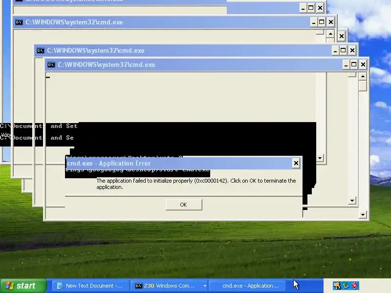Minimize the cmd window directly behind the front one
Viewport: 391px width, 293px height.
tap(335, 51)
